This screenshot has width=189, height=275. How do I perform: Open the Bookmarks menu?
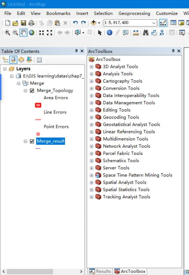(x=58, y=13)
